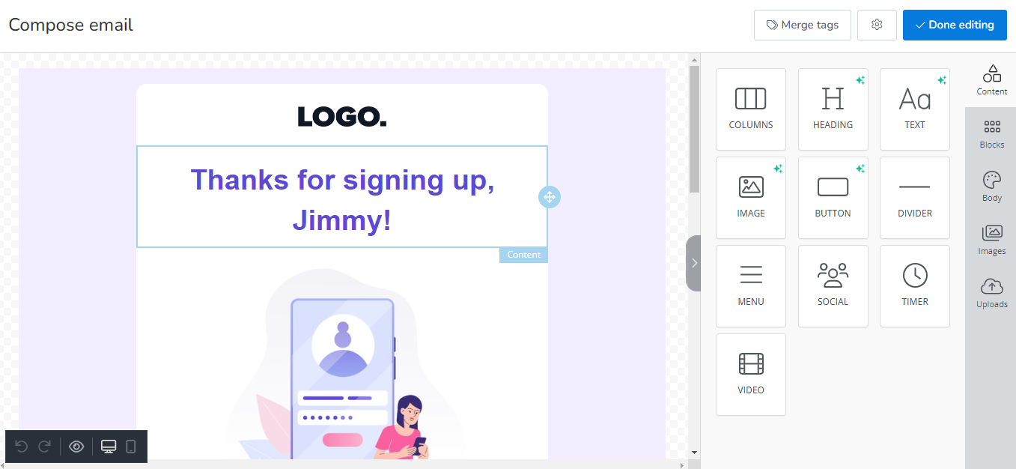Switch to desktop preview mode
Screen dimensions: 1016x469
(109, 446)
